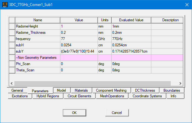The image size is (192, 123).
Task: Open units cell GHz for frequency
Action: pos(104,39)
